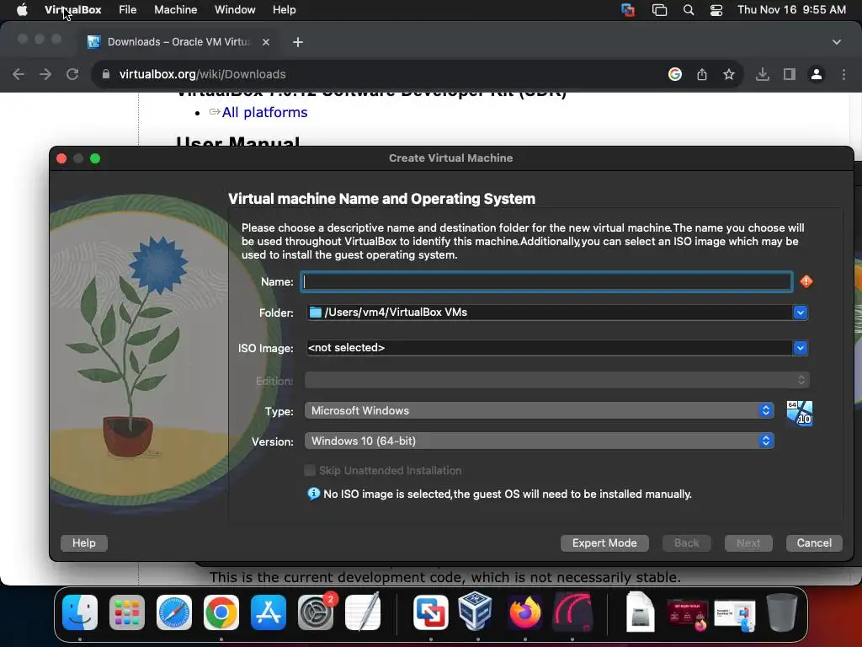Toggle Chrome side panel icon

(790, 74)
